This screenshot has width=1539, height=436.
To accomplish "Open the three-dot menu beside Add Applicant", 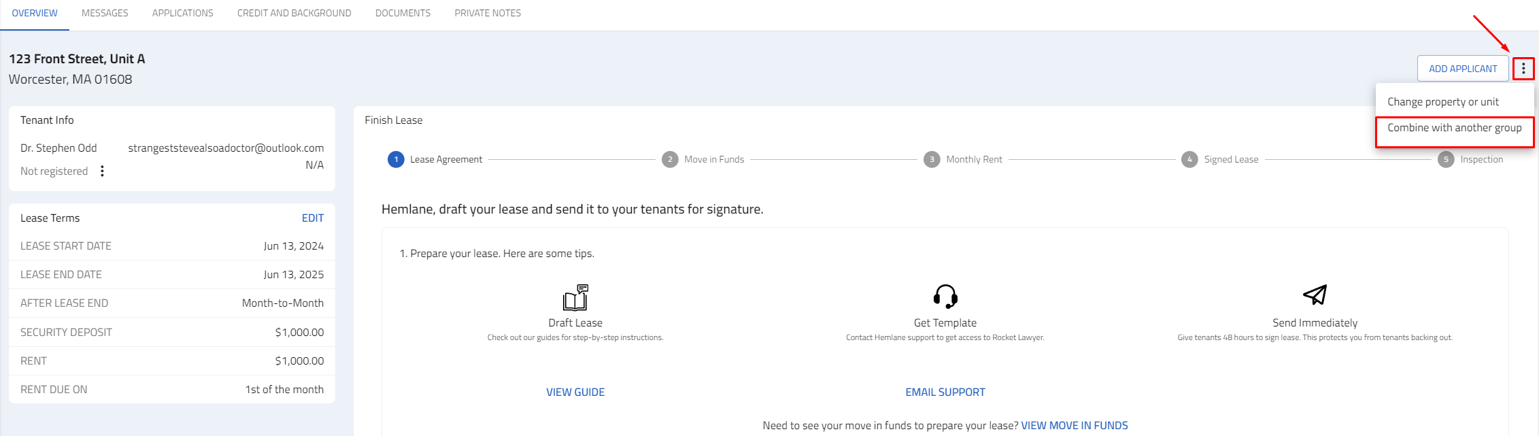I will pyautogui.click(x=1523, y=69).
